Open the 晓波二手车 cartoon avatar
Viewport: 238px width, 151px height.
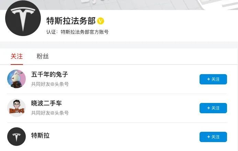[x=16, y=108]
